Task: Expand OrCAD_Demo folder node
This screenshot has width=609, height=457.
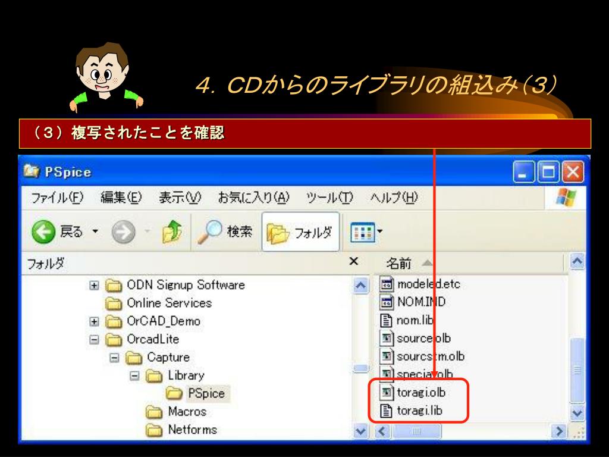Action: [x=94, y=322]
